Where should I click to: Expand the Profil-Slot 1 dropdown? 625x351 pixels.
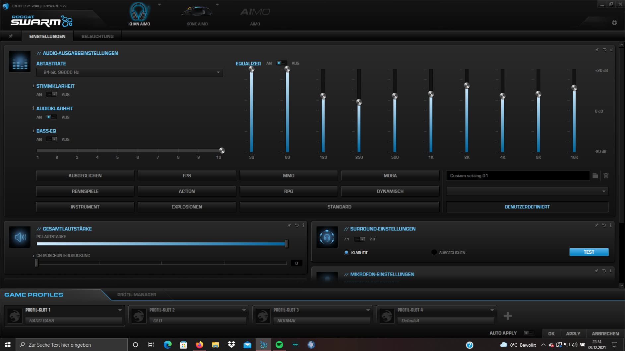click(x=120, y=310)
